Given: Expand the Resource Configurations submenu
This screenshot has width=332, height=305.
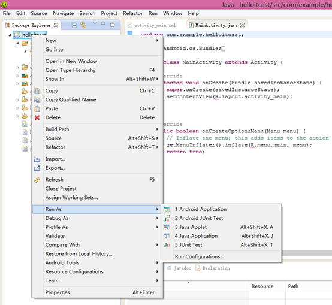Looking at the screenshot, I should (98, 271).
